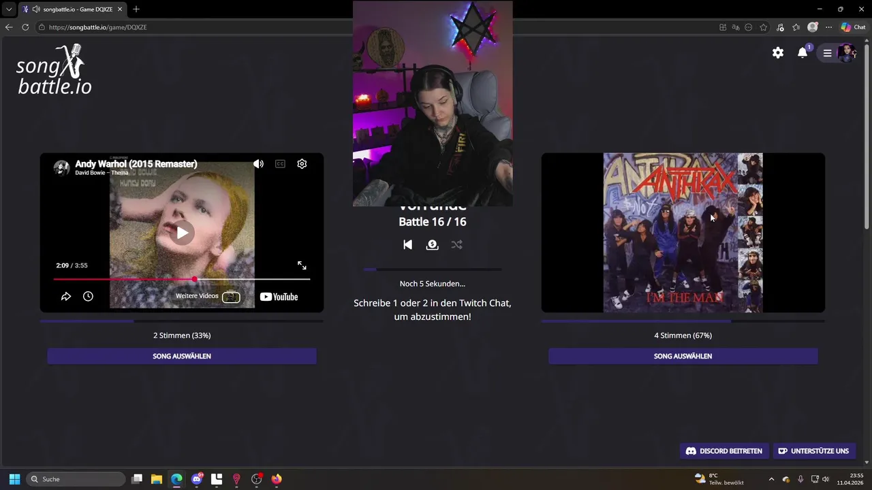The width and height of the screenshot is (872, 490).
Task: Open system volume speaker icon
Action: [826, 479]
